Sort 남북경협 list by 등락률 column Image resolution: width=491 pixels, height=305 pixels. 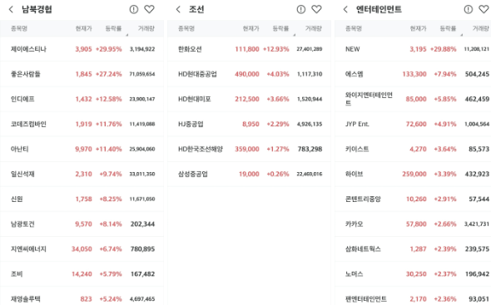(x=113, y=28)
